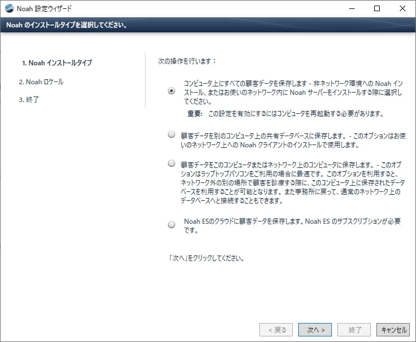Viewport: 416px width, 342px height.
Task: Click the 重要: restart notice text
Action: click(x=286, y=114)
